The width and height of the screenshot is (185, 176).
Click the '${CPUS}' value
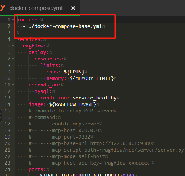point(74,72)
